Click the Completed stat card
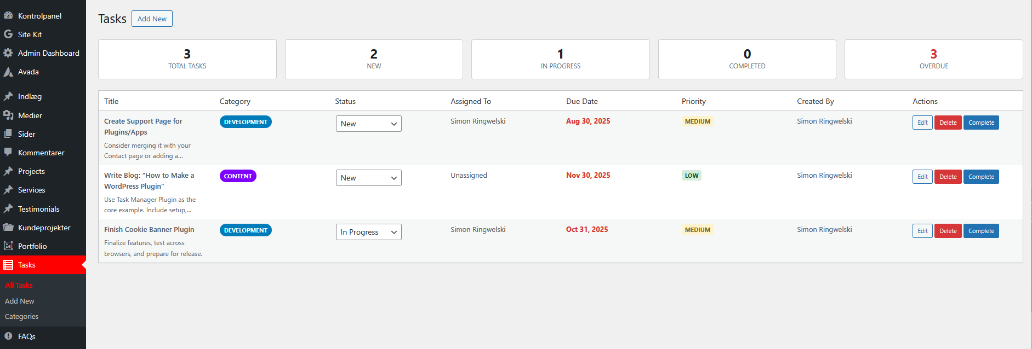 (x=747, y=59)
